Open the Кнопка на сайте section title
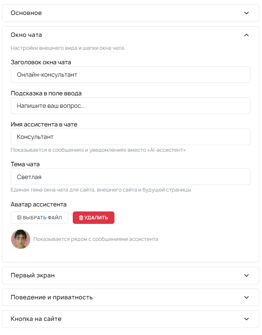The height and width of the screenshot is (335, 262). [x=36, y=319]
